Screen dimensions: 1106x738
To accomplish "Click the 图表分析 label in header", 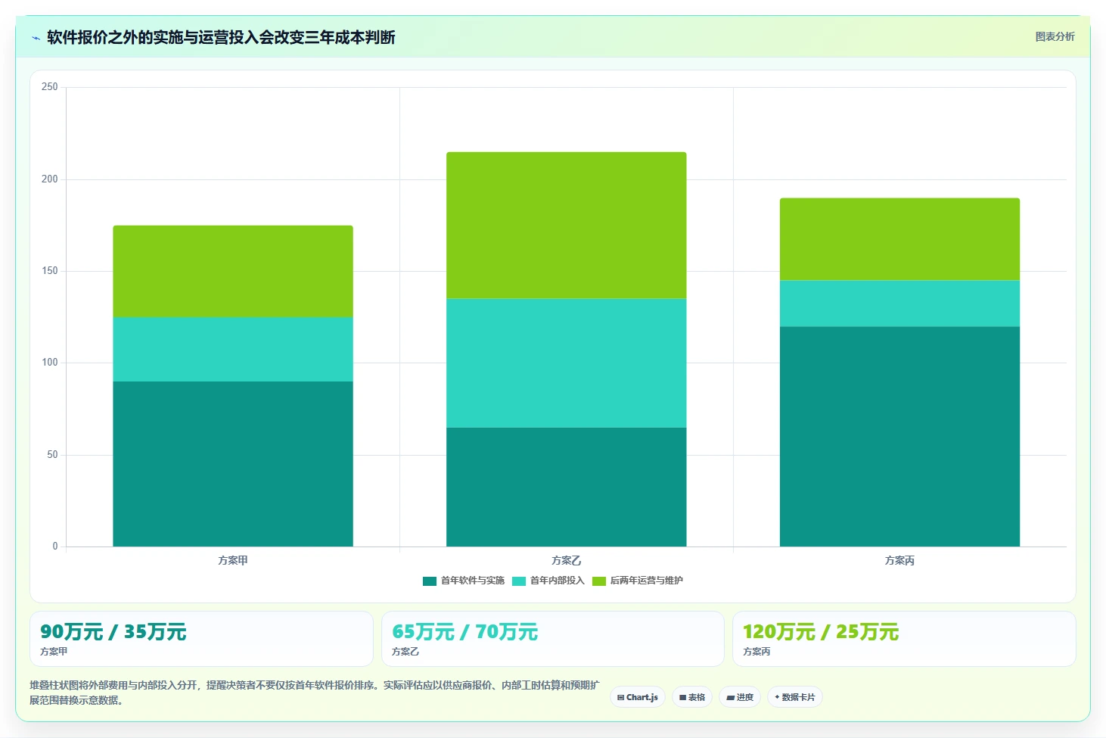I will (x=1055, y=36).
